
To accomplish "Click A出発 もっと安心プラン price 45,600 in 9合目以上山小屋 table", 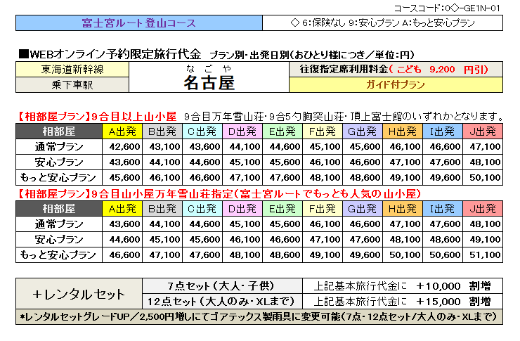I will pyautogui.click(x=124, y=177).
